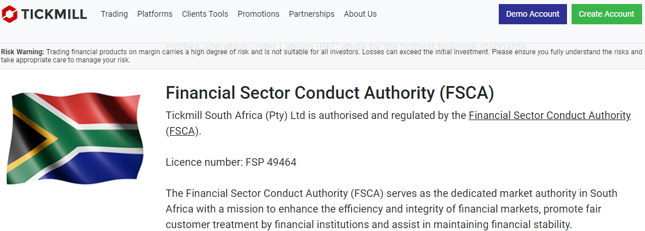Click the Financial Sector Conduct Authority (FSCA) heading

329,94
